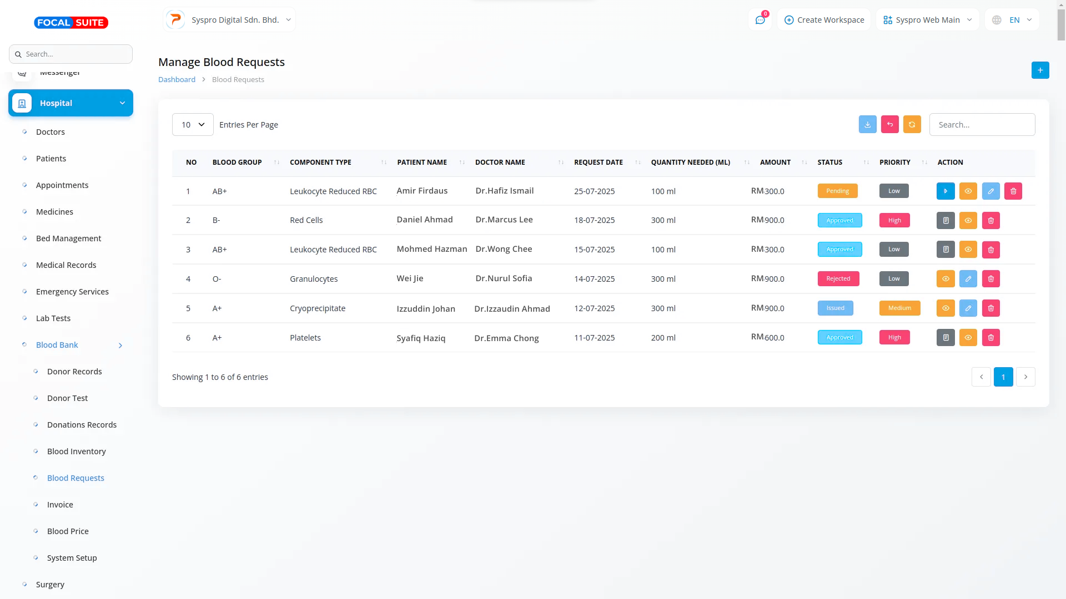Image resolution: width=1066 pixels, height=599 pixels.
Task: Expand the Syspro Digital Sdn. Bhd. company selector
Action: (229, 20)
